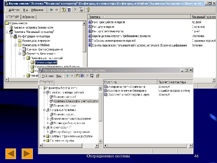Screen dimensions: 217x163
Task: Click the Up one level folder icon in the console toolbar
Action: point(64,10)
